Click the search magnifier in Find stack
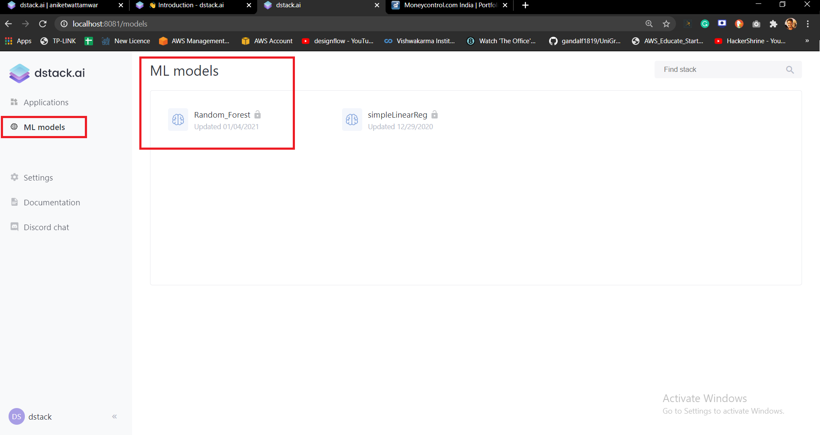The height and width of the screenshot is (435, 820). (790, 70)
